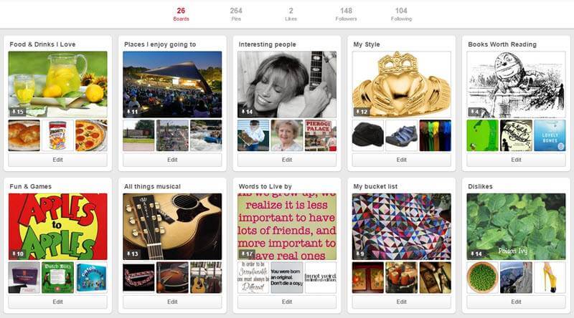The height and width of the screenshot is (318, 574).
Task: Open the lemonade pitcher cover image
Action: 58,84
